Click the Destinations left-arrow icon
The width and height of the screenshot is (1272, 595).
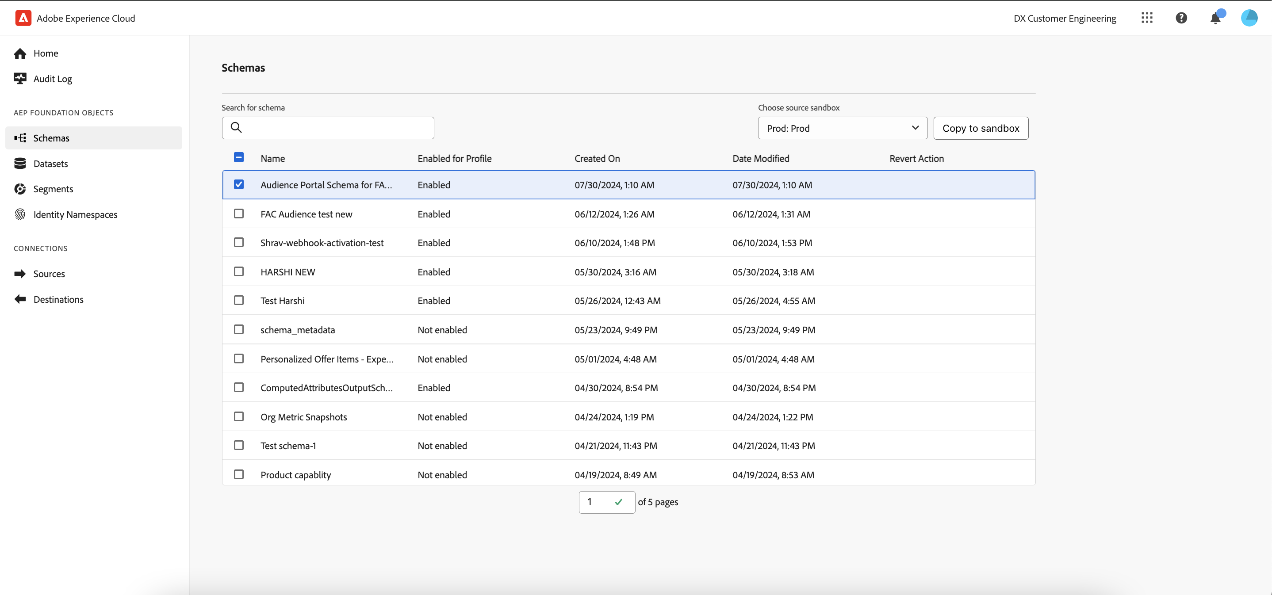[20, 299]
